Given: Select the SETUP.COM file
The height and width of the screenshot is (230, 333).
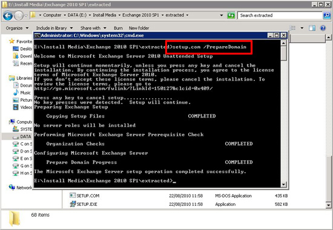Looking at the screenshot, I should (88, 195).
